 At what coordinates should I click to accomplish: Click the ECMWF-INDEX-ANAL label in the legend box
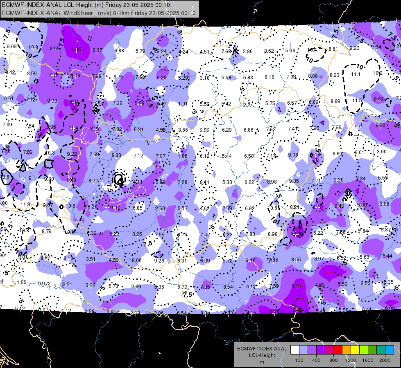(x=262, y=349)
